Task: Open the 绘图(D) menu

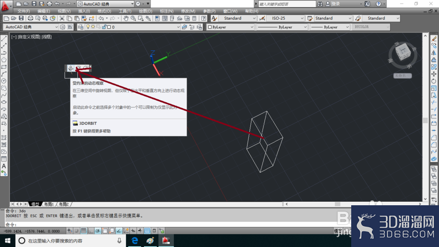Action: click(146, 11)
